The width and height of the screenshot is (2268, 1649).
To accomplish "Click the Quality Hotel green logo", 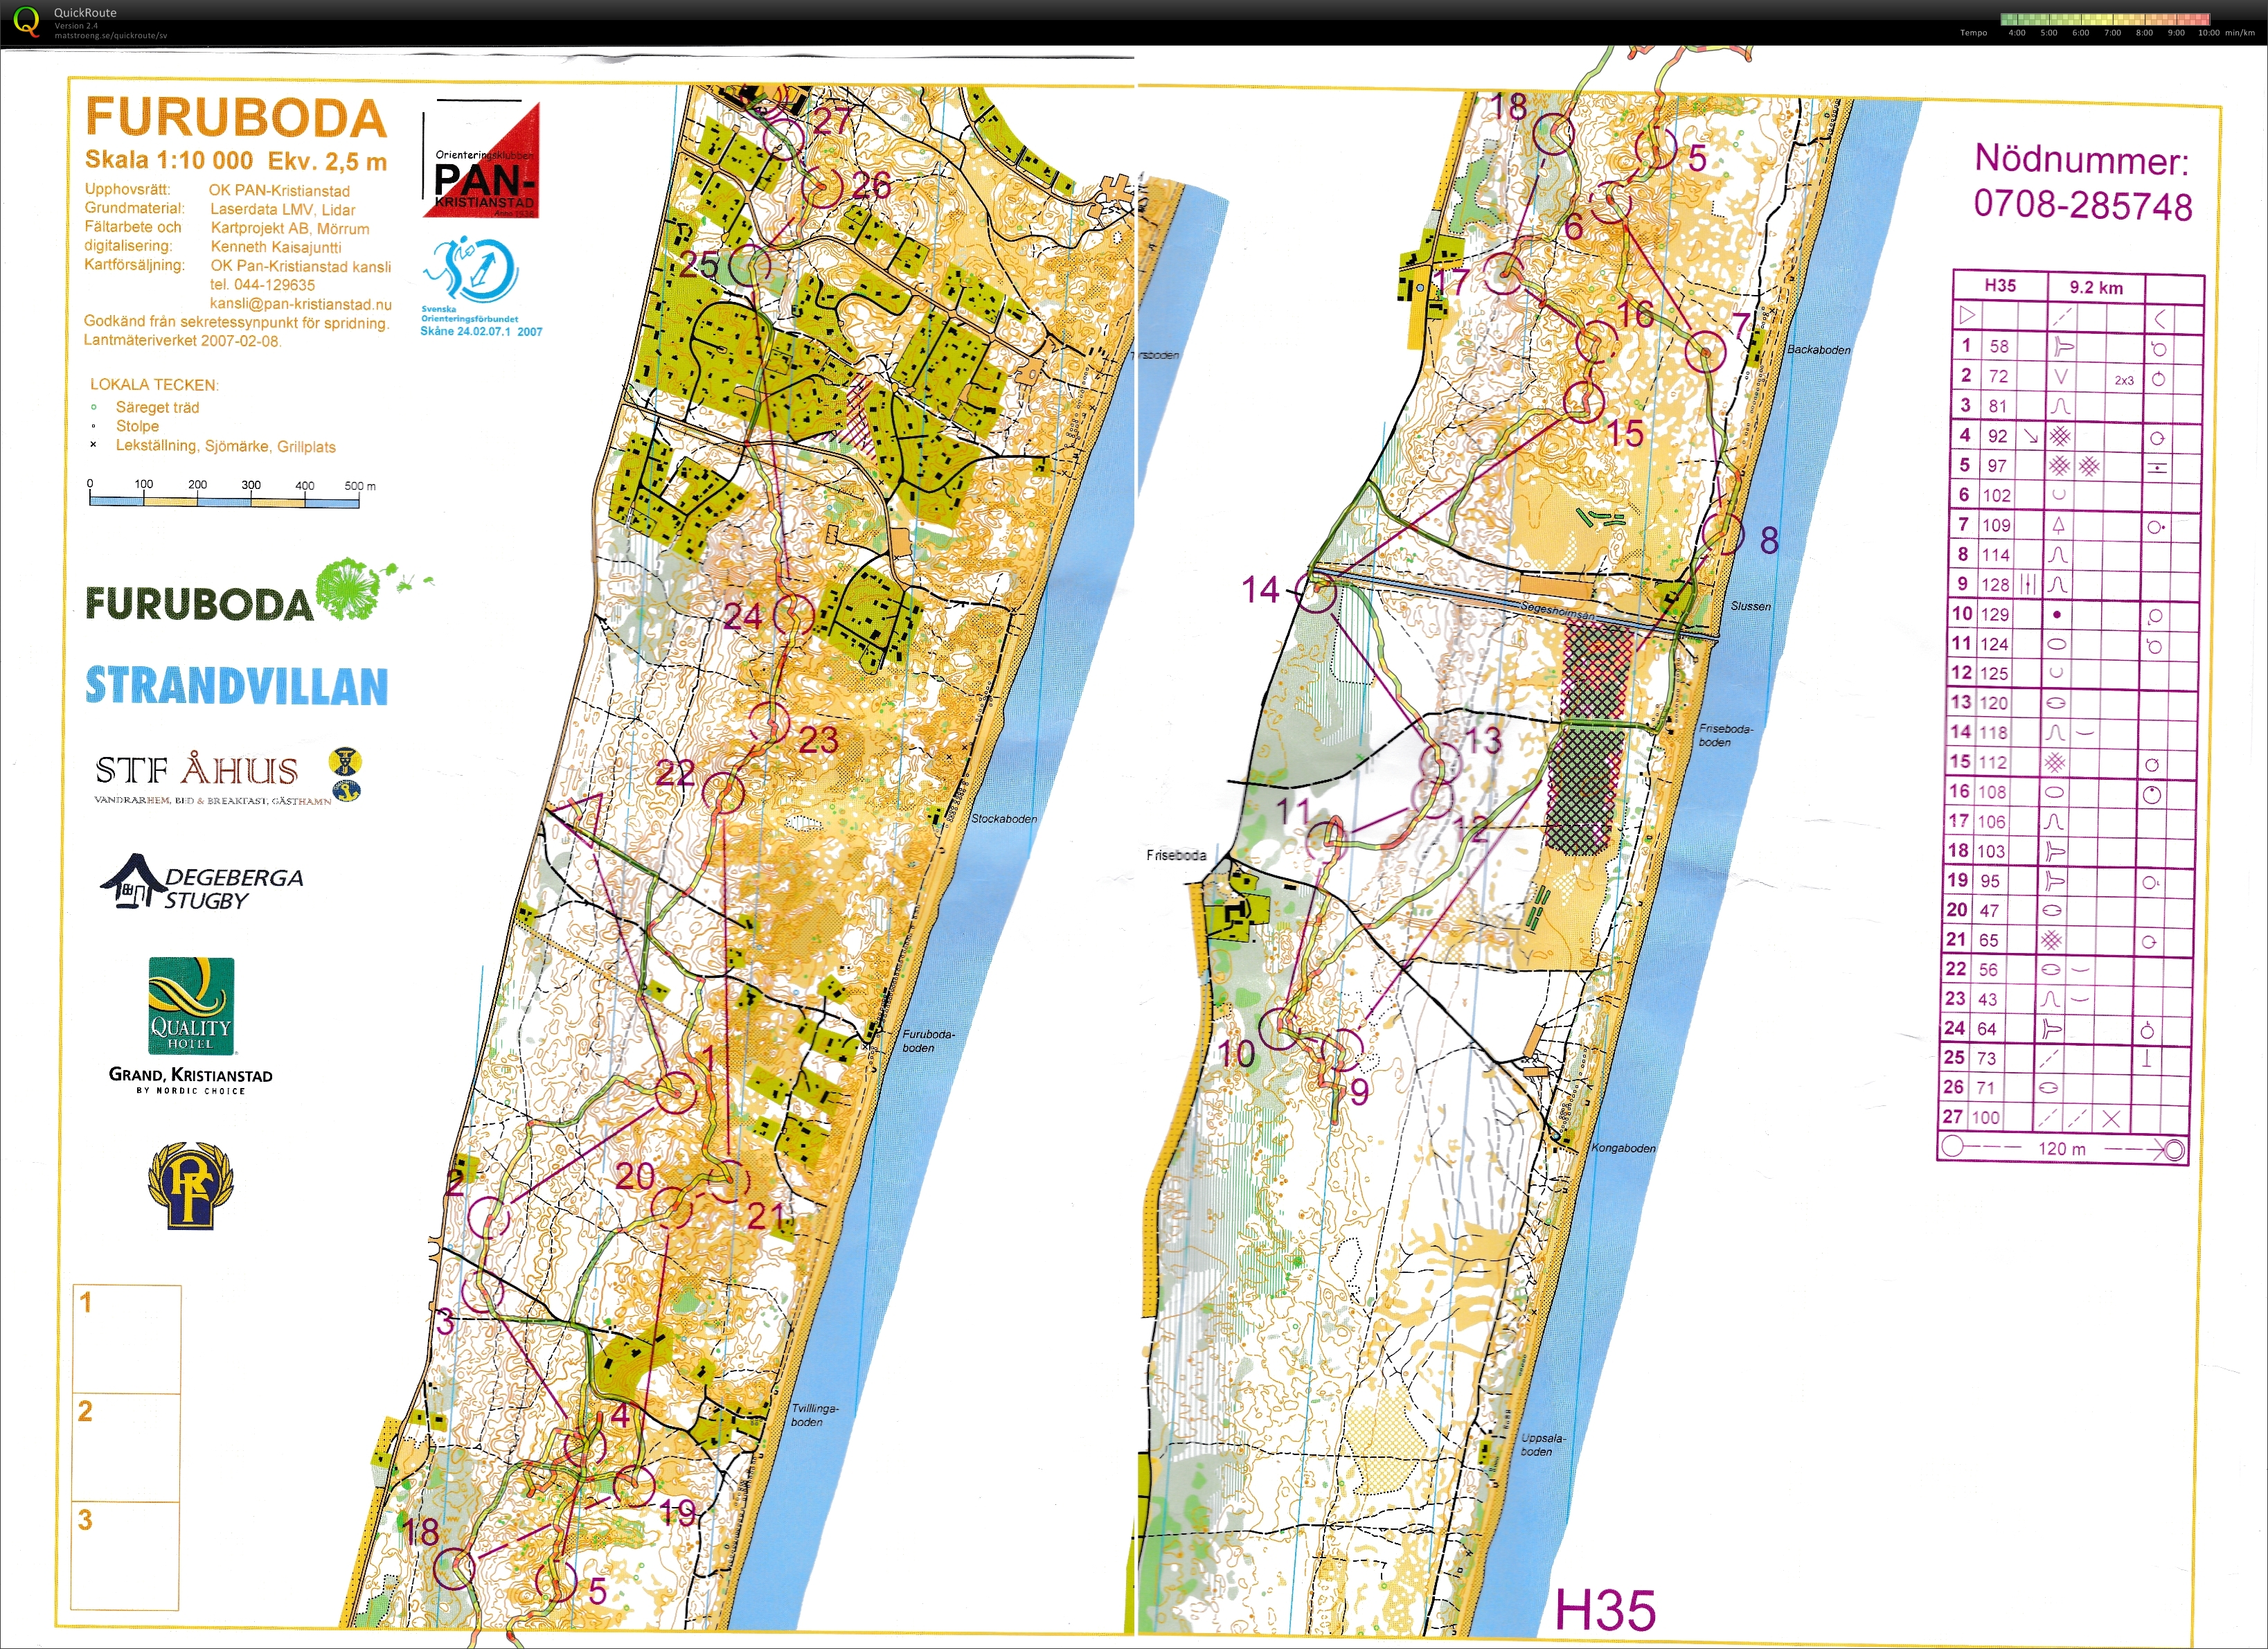I will pyautogui.click(x=191, y=1006).
